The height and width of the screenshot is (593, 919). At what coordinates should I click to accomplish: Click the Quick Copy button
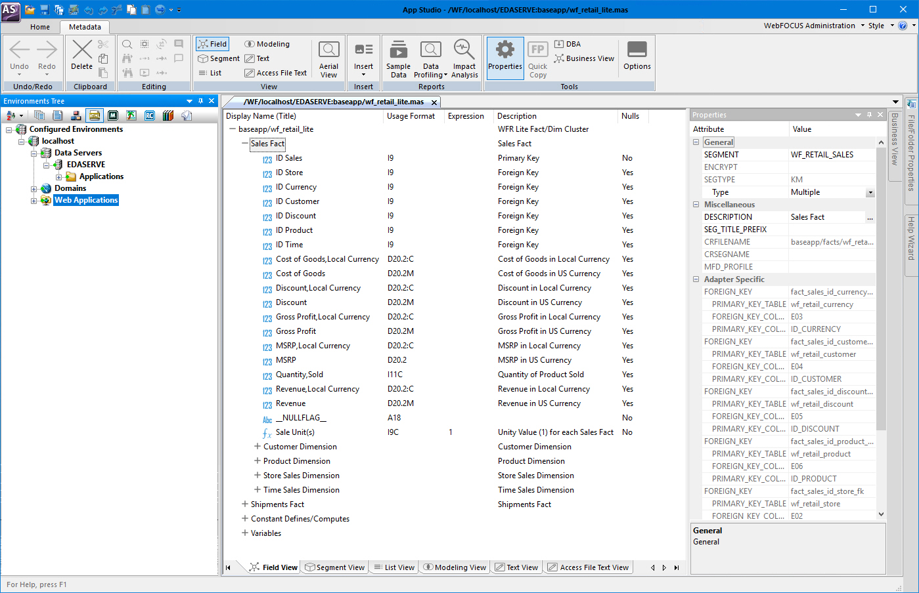point(538,60)
